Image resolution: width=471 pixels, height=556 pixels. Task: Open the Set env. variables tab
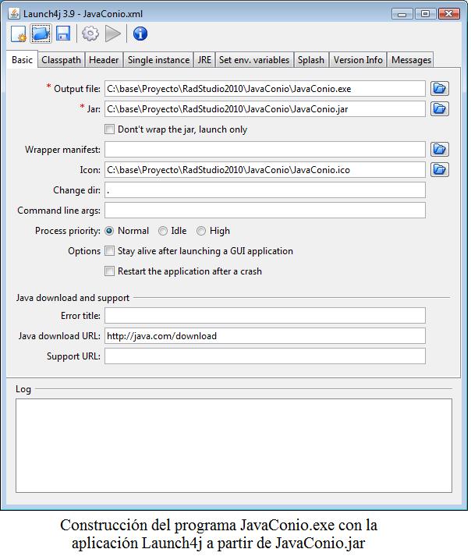[x=254, y=60]
